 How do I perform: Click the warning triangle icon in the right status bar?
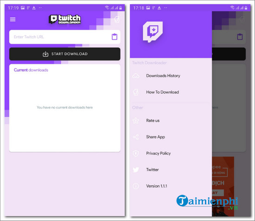(x=159, y=7)
